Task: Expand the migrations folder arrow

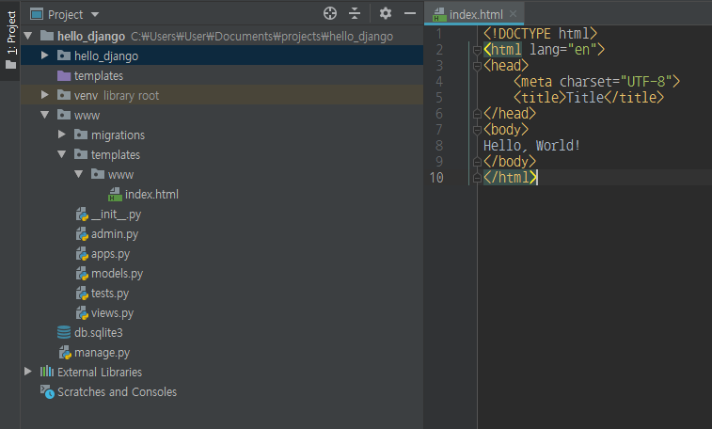Action: (x=62, y=135)
